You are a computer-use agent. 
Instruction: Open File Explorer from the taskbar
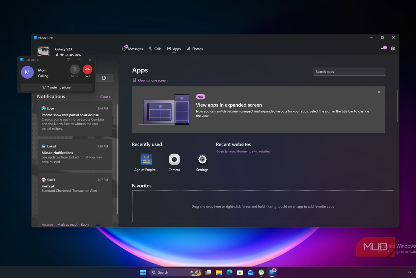click(x=219, y=272)
